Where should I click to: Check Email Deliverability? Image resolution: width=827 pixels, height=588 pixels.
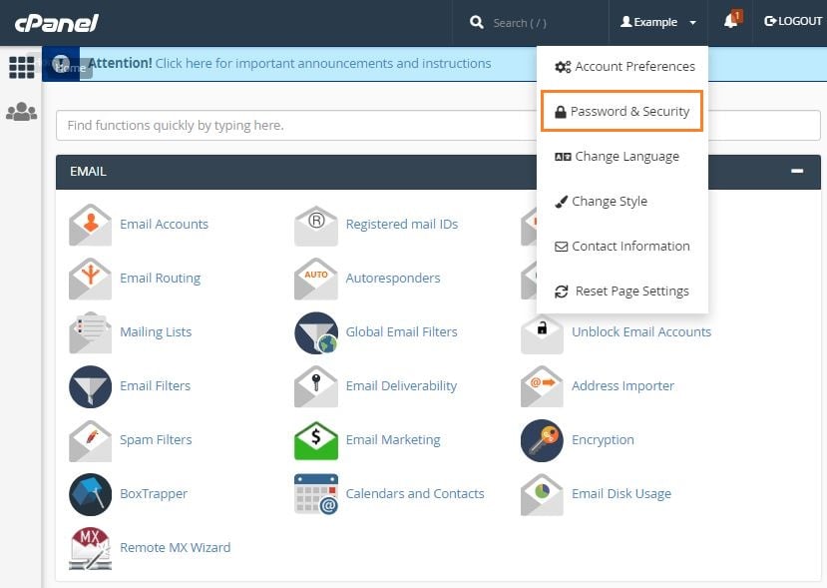[400, 385]
